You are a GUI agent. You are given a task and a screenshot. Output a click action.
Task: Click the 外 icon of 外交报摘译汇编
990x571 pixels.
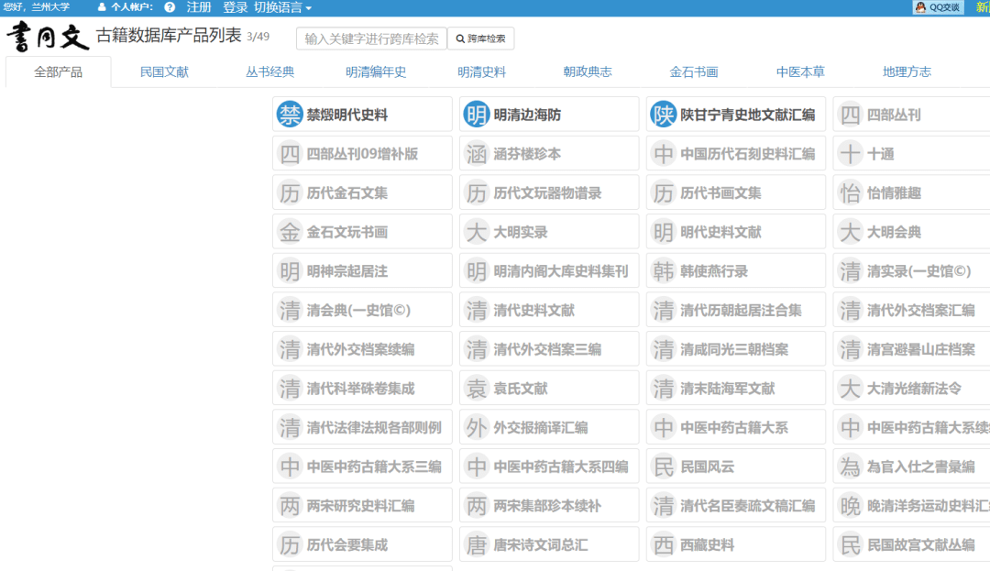[x=477, y=428]
